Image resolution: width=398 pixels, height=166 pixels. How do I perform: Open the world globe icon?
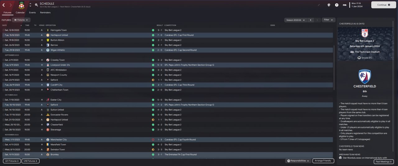point(329,5)
